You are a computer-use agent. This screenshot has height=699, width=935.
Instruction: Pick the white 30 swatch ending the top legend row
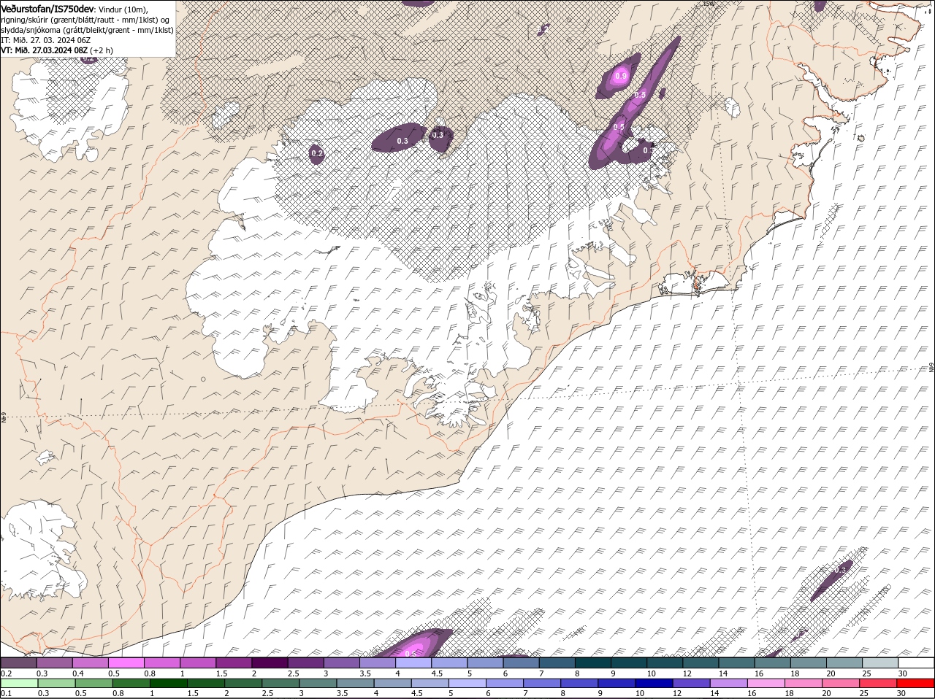pyautogui.click(x=916, y=663)
